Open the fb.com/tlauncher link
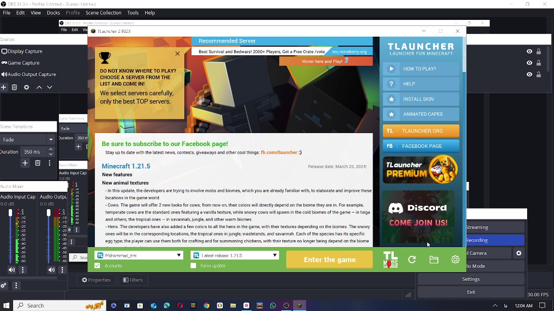Viewport: 554px width, 311px height. [279, 152]
